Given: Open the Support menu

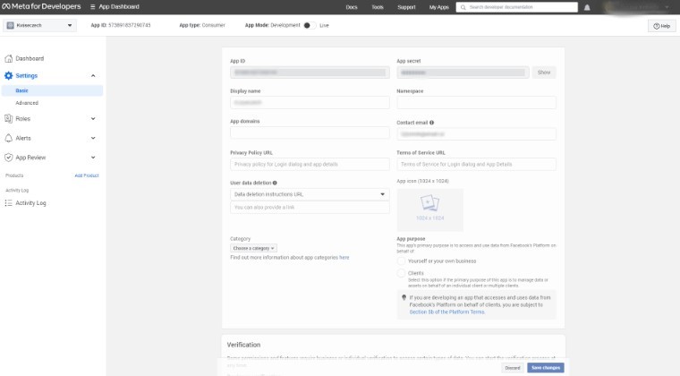Looking at the screenshot, I should 406,7.
